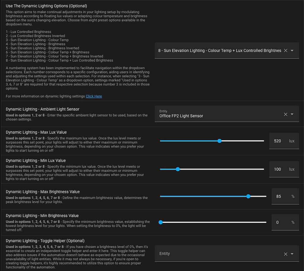Screen dimensions: 304x271
Task: Click the 'Dynamic Lighting - Ambient Light Sensor' heading
Action: [x=42, y=109]
